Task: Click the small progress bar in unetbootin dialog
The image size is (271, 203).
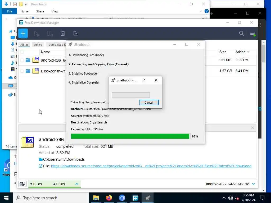Action: point(131,95)
